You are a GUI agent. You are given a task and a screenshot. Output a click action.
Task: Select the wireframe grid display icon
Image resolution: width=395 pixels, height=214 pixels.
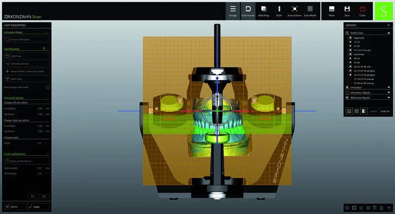tap(356, 111)
